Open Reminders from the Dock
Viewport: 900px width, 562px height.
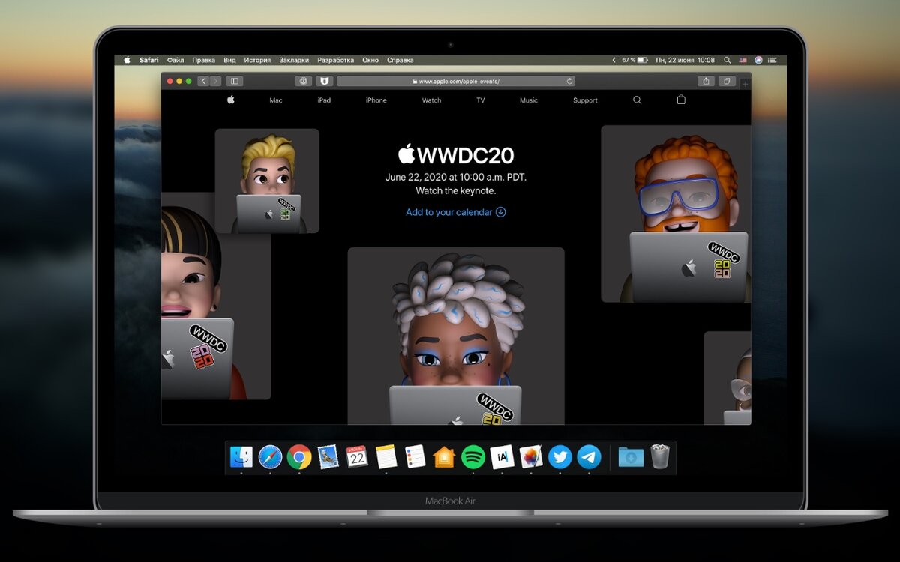(x=415, y=456)
